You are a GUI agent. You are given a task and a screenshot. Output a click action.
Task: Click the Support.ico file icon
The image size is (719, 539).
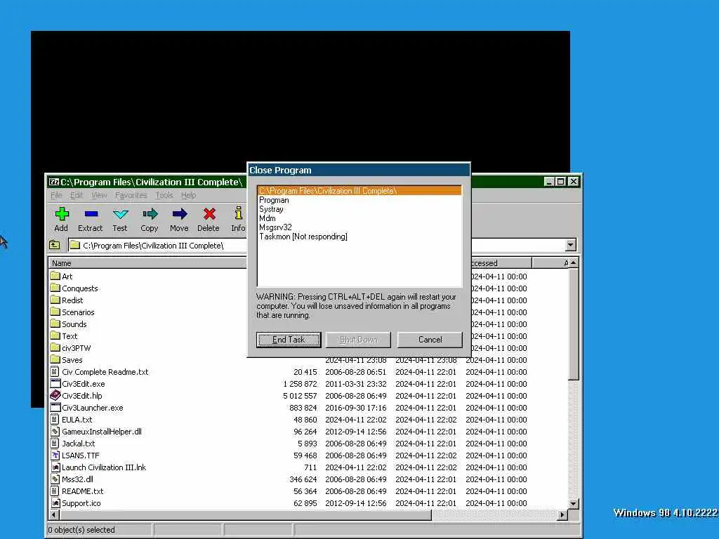coord(55,503)
